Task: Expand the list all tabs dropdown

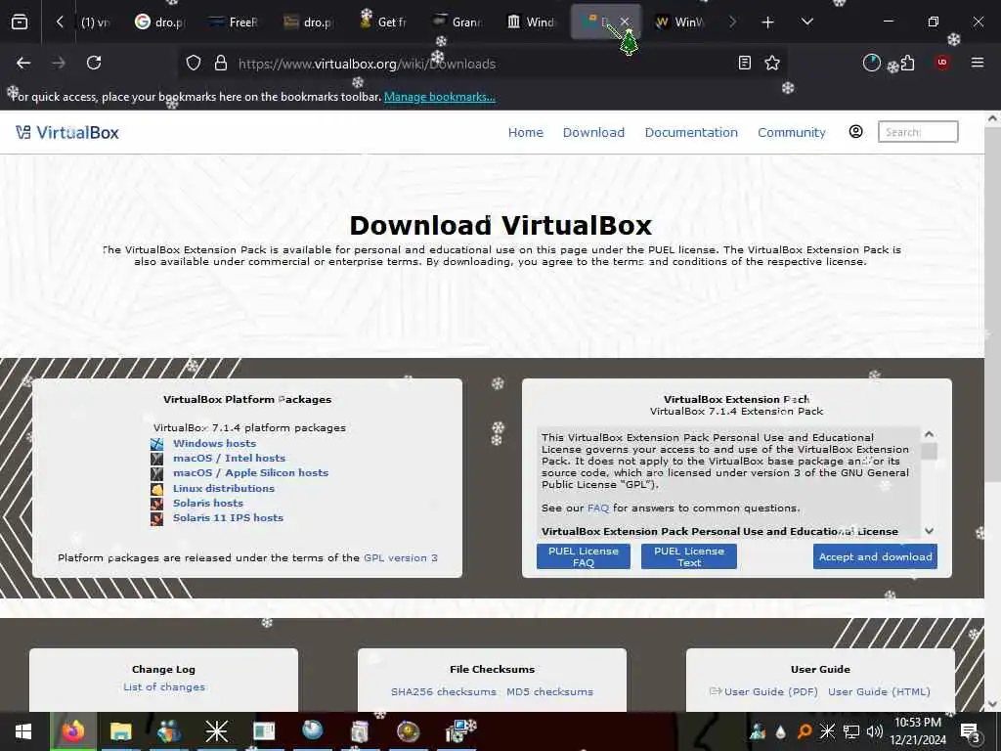Action: pos(806,22)
